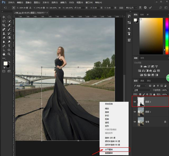Select the Move tool
The image size is (169, 156).
click(4, 17)
